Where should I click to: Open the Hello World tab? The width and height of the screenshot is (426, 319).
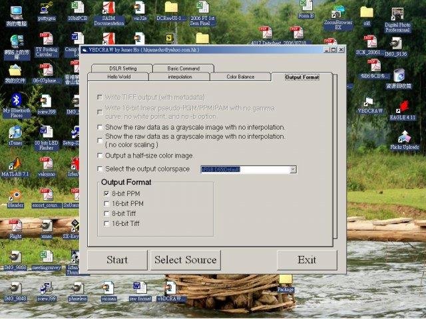[x=118, y=76]
